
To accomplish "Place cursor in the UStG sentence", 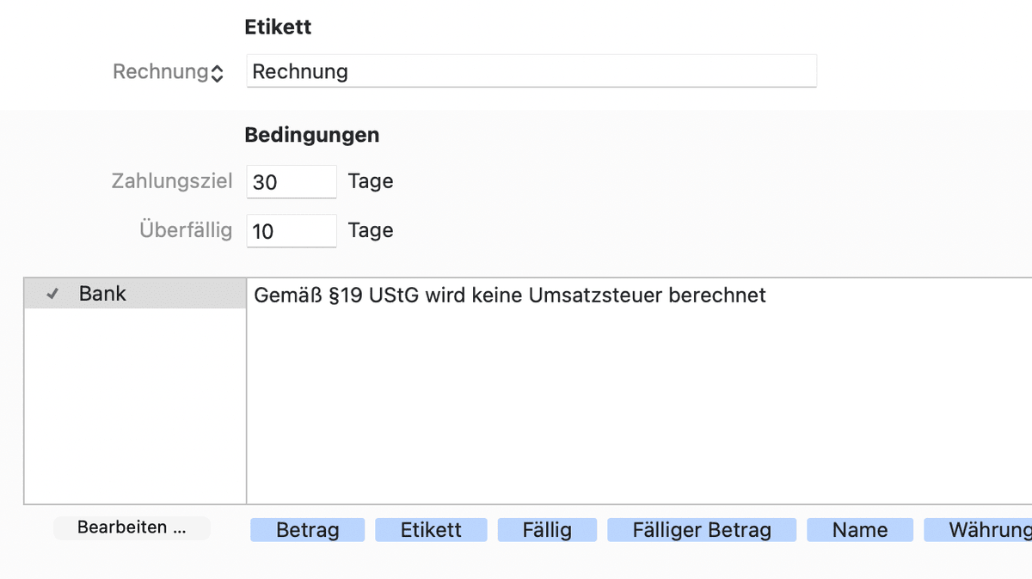I will click(507, 296).
